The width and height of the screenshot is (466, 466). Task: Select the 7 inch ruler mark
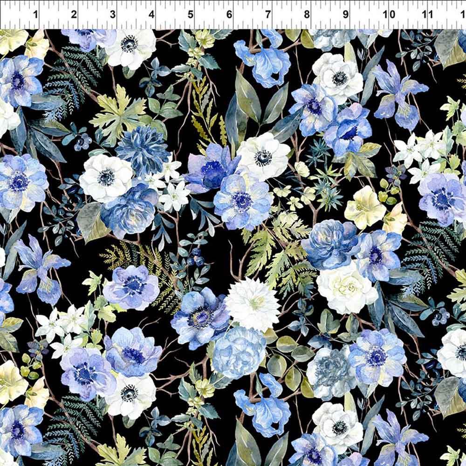[268, 15]
